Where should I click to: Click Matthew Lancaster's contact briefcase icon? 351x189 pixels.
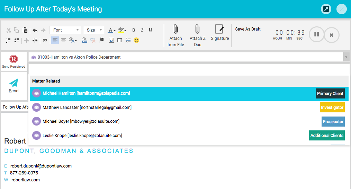(x=36, y=108)
